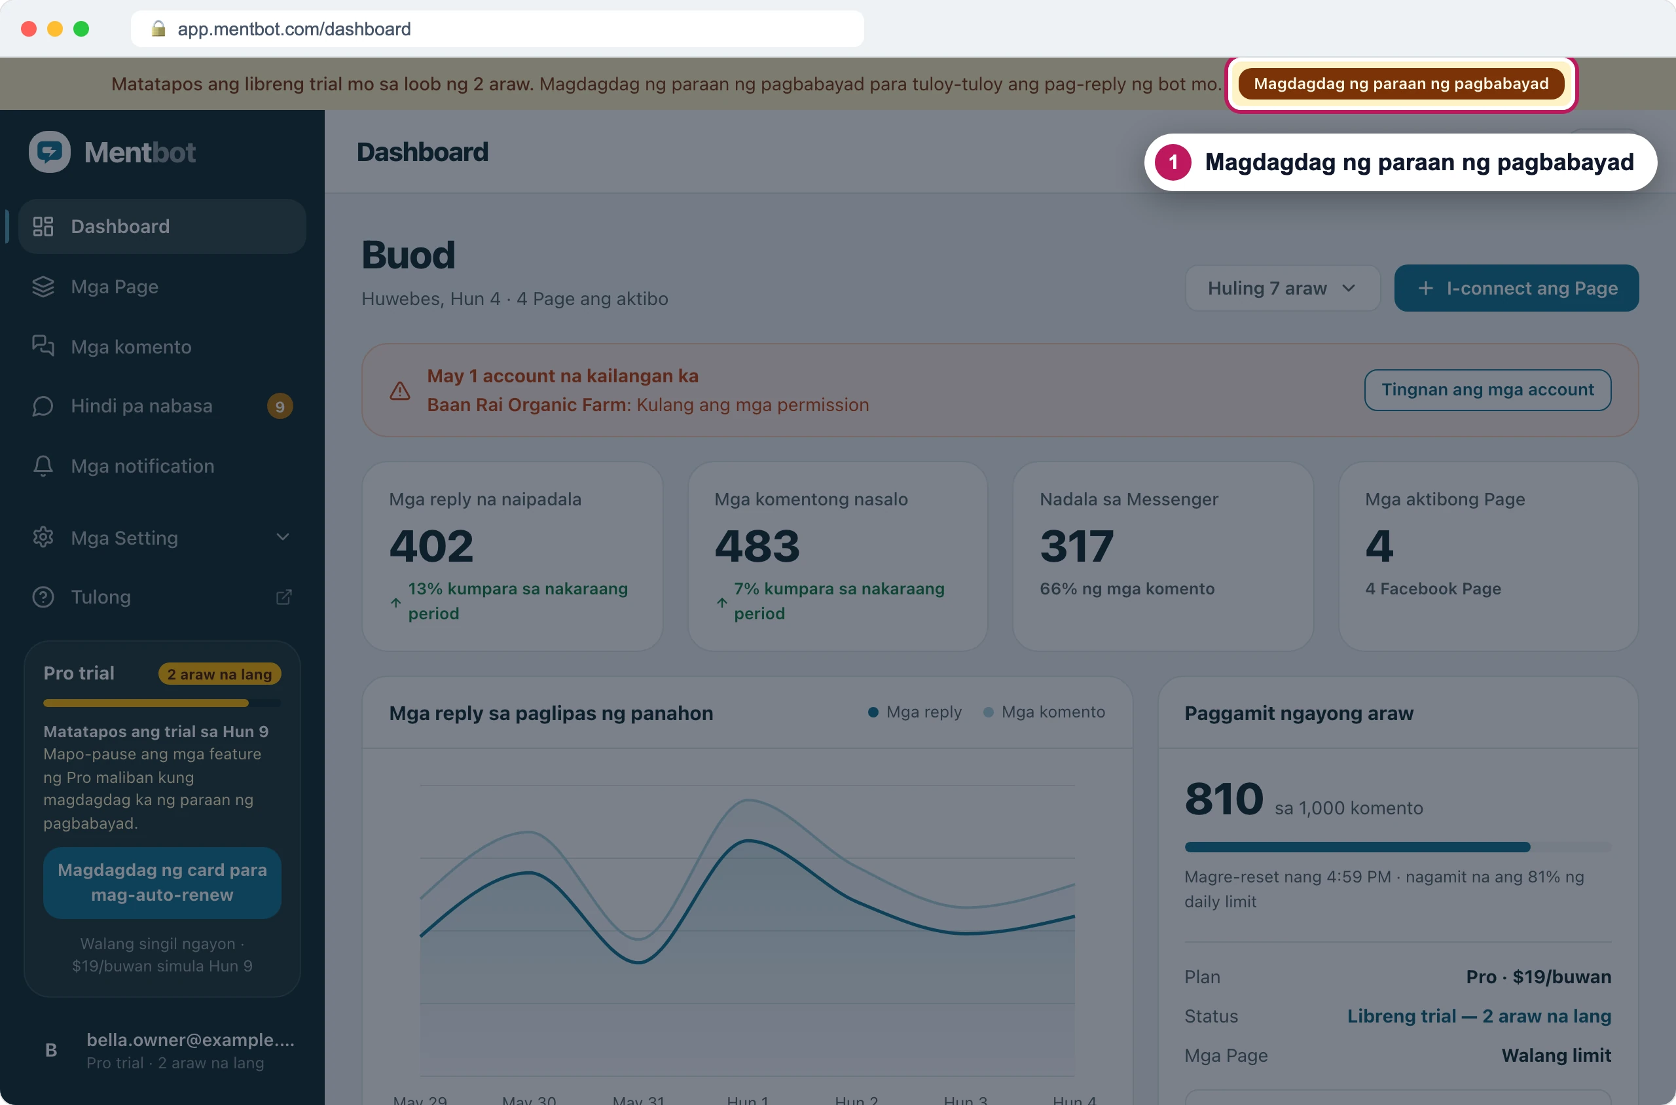Click the warning triangle icon in alert
The width and height of the screenshot is (1676, 1105).
tap(399, 390)
